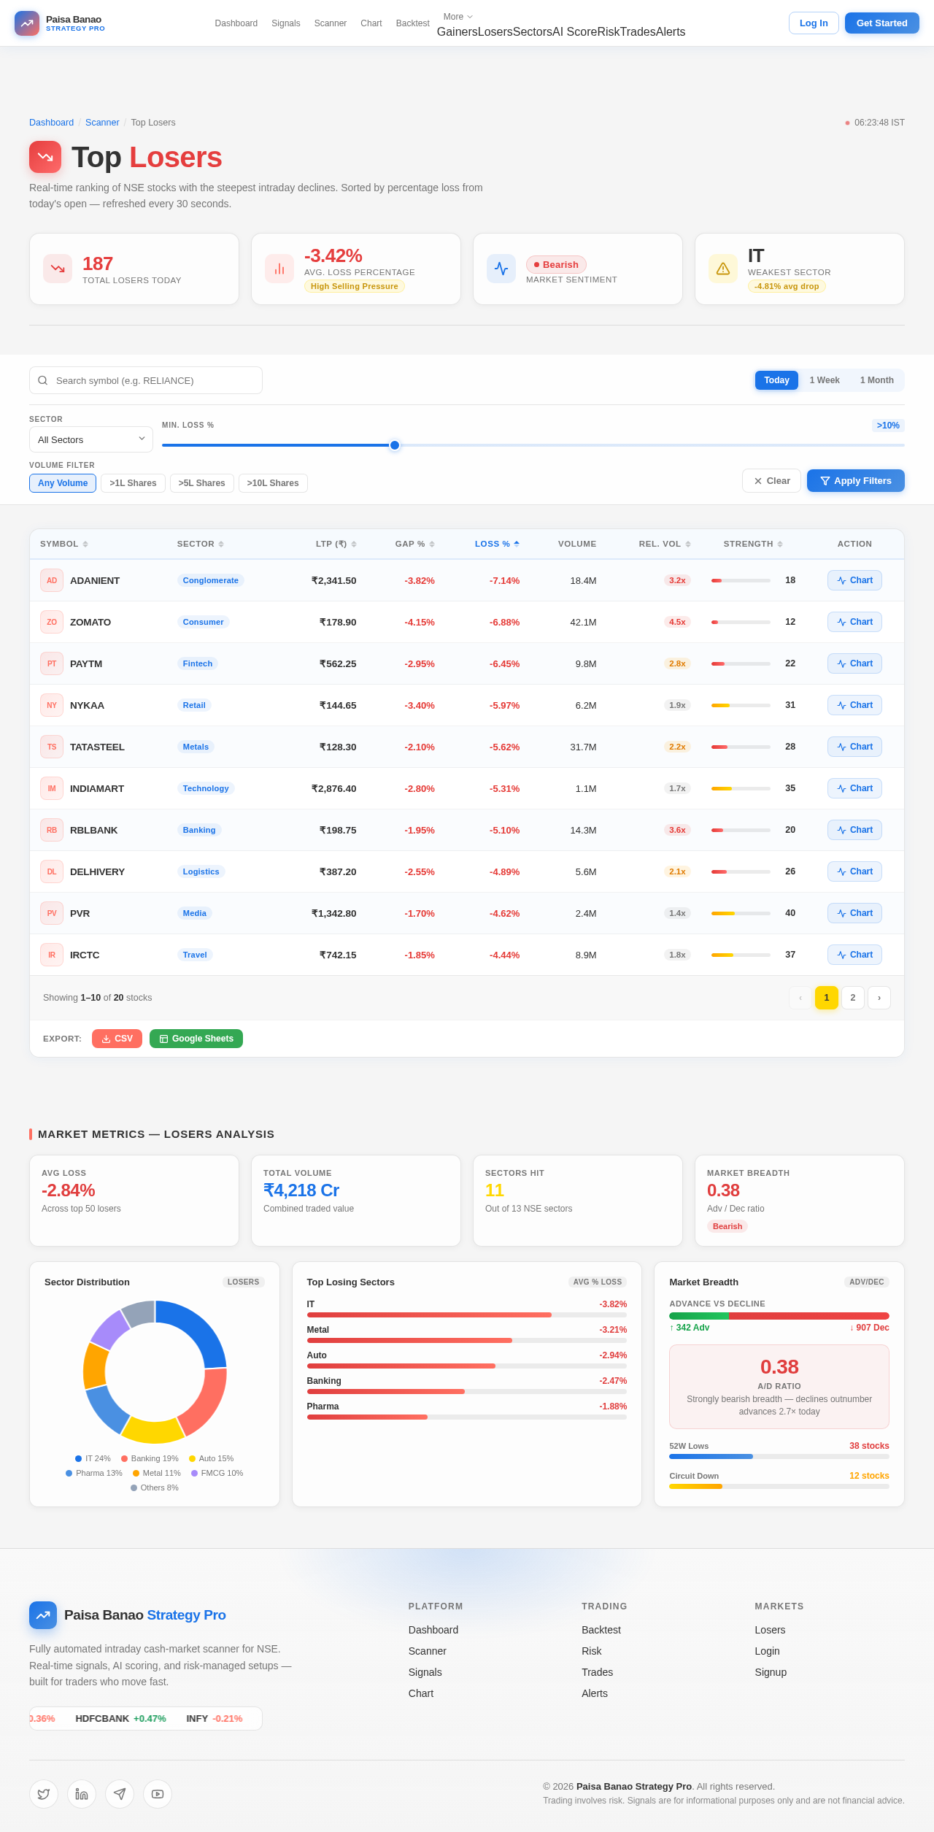Screen dimensions: 934x1832
Task: Go to page 2 of results
Action: [x=853, y=998]
